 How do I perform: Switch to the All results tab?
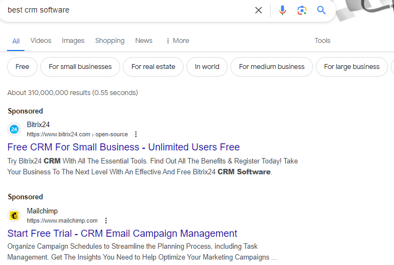[16, 41]
